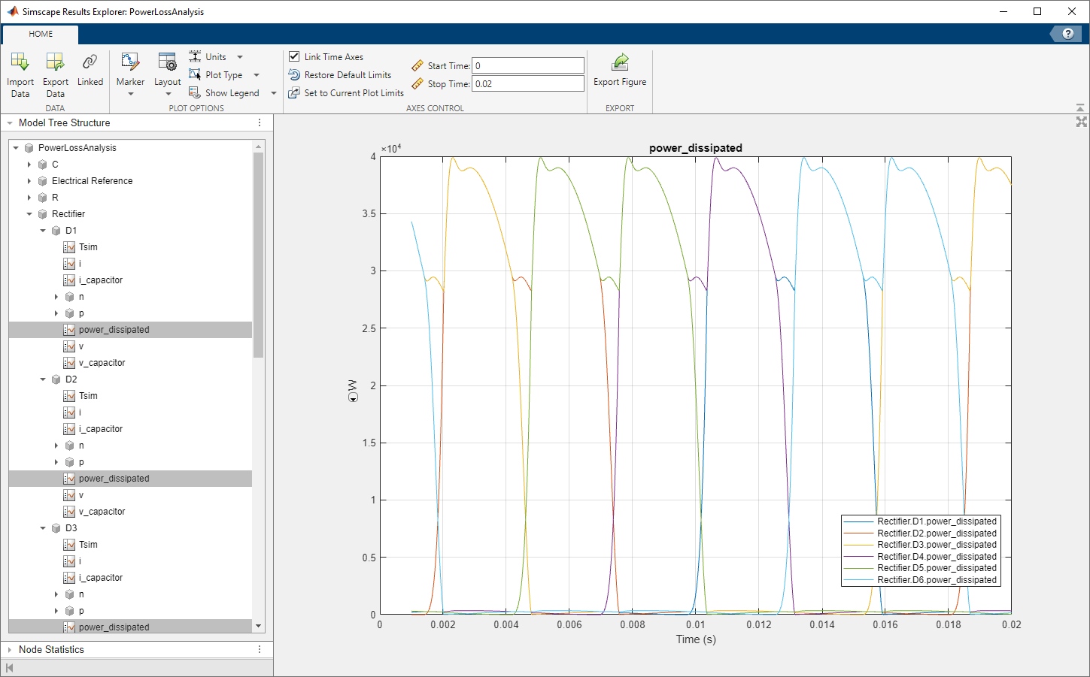
Task: Collapse the Rectifier tree node
Action: click(x=29, y=214)
